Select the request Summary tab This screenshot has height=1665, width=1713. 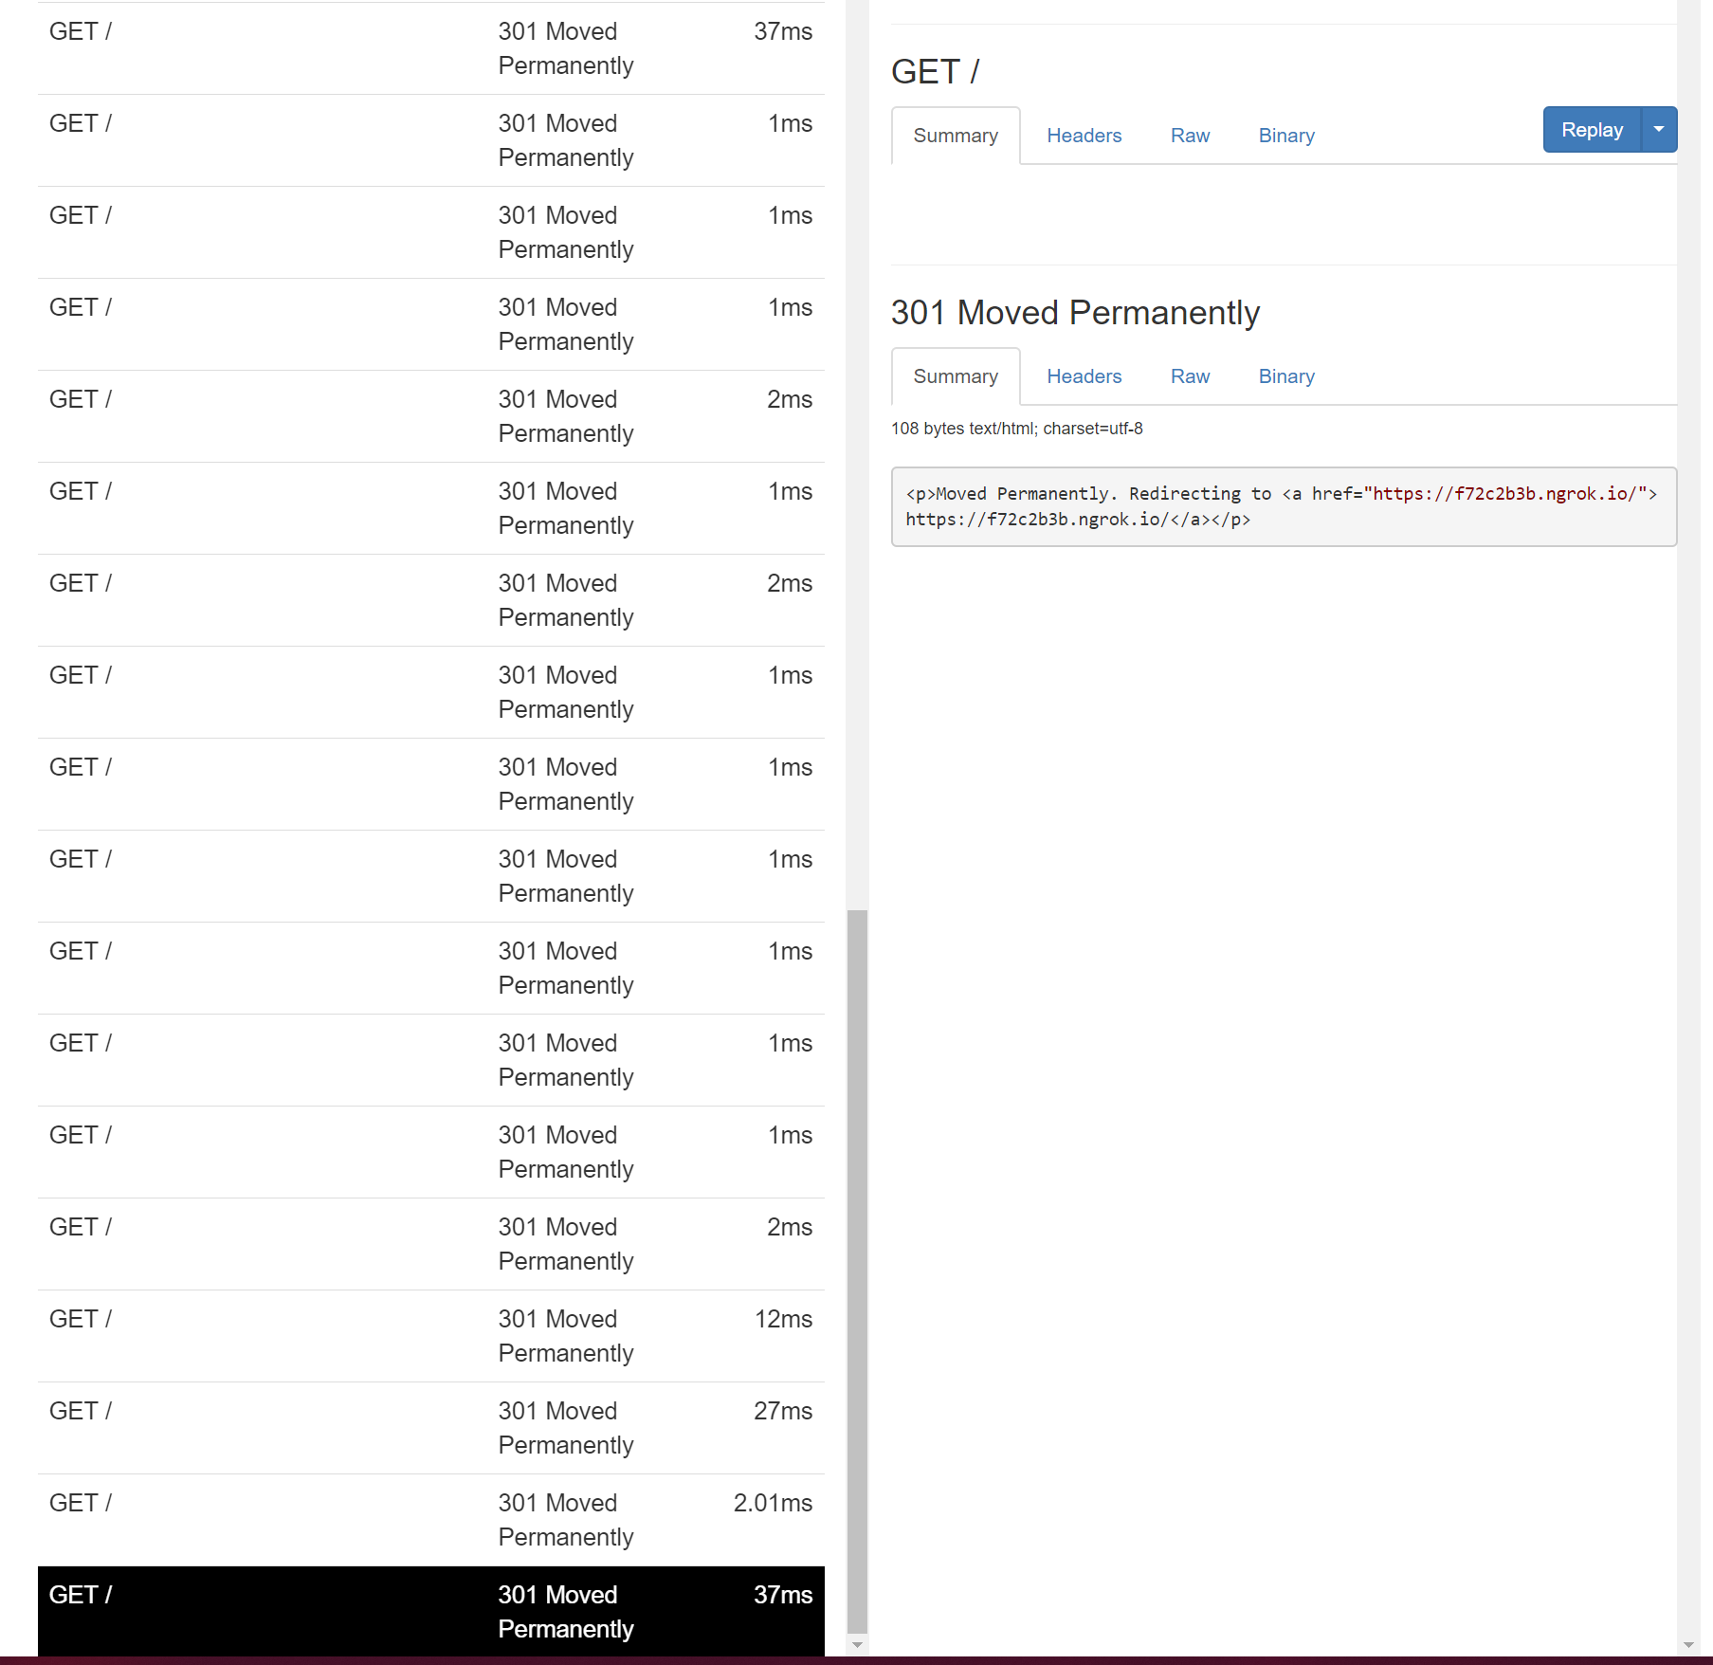click(955, 136)
